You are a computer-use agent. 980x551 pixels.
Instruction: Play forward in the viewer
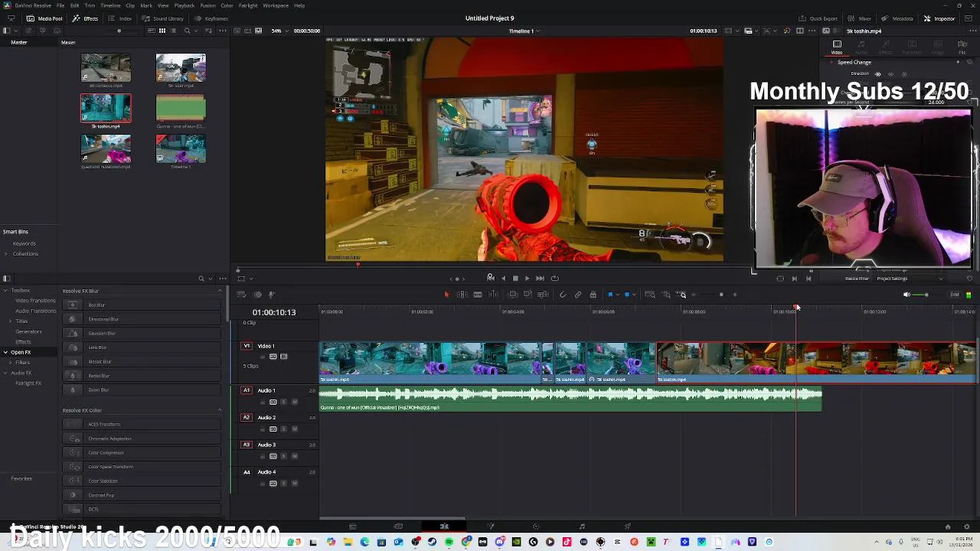click(527, 279)
